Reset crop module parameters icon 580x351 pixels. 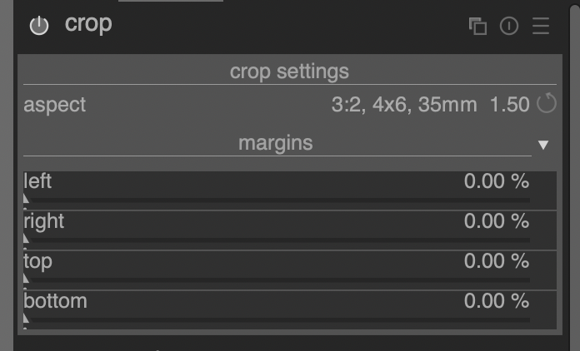click(509, 27)
